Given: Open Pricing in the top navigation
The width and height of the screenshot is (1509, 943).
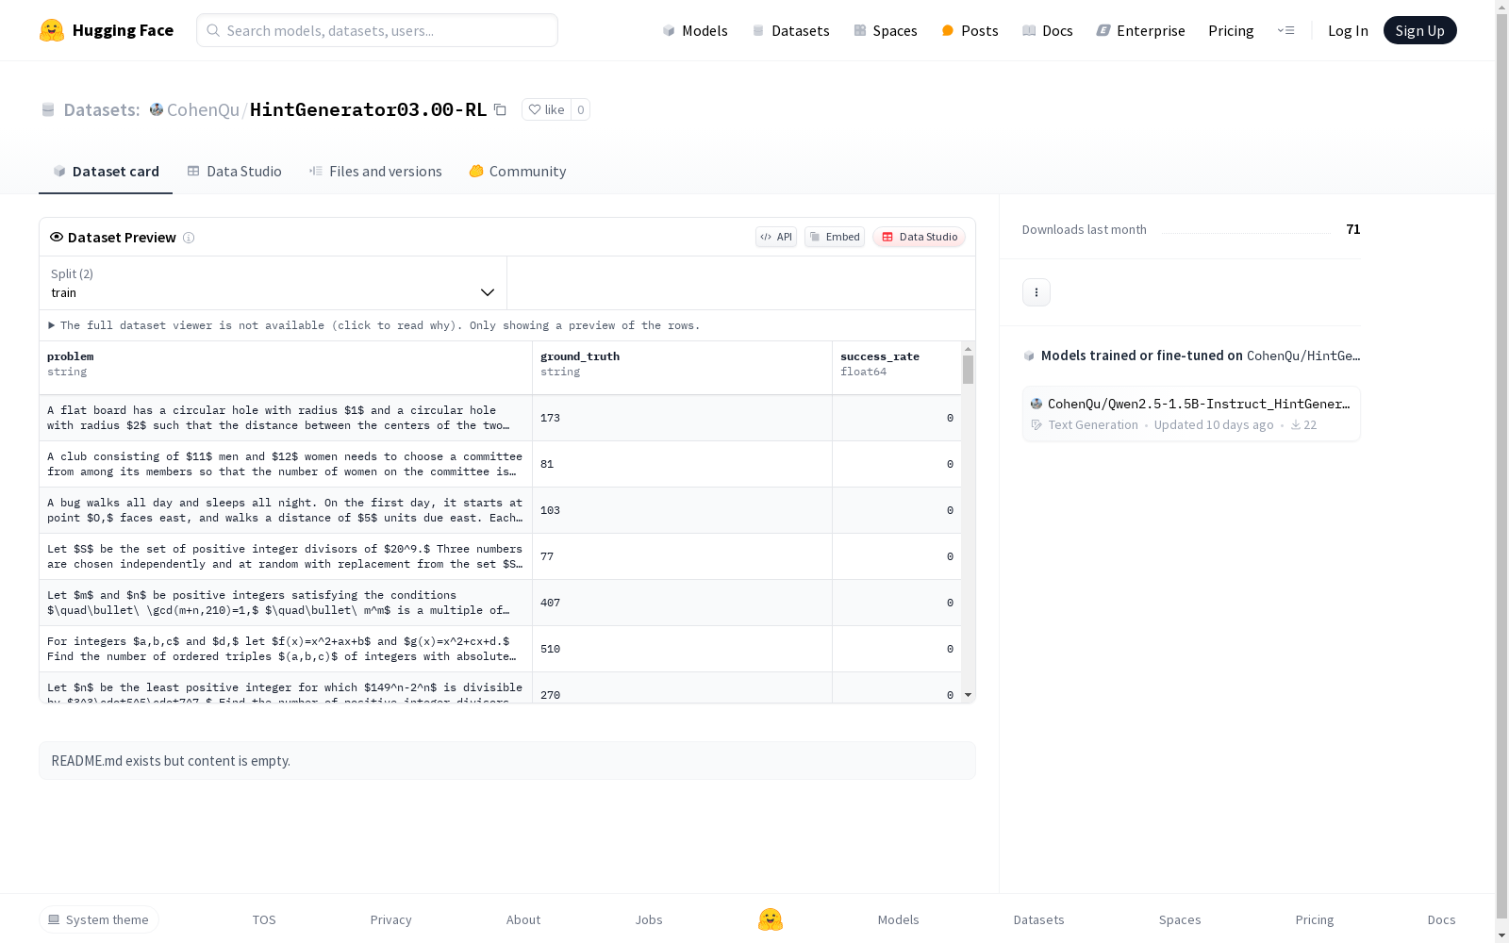Looking at the screenshot, I should click(x=1231, y=30).
